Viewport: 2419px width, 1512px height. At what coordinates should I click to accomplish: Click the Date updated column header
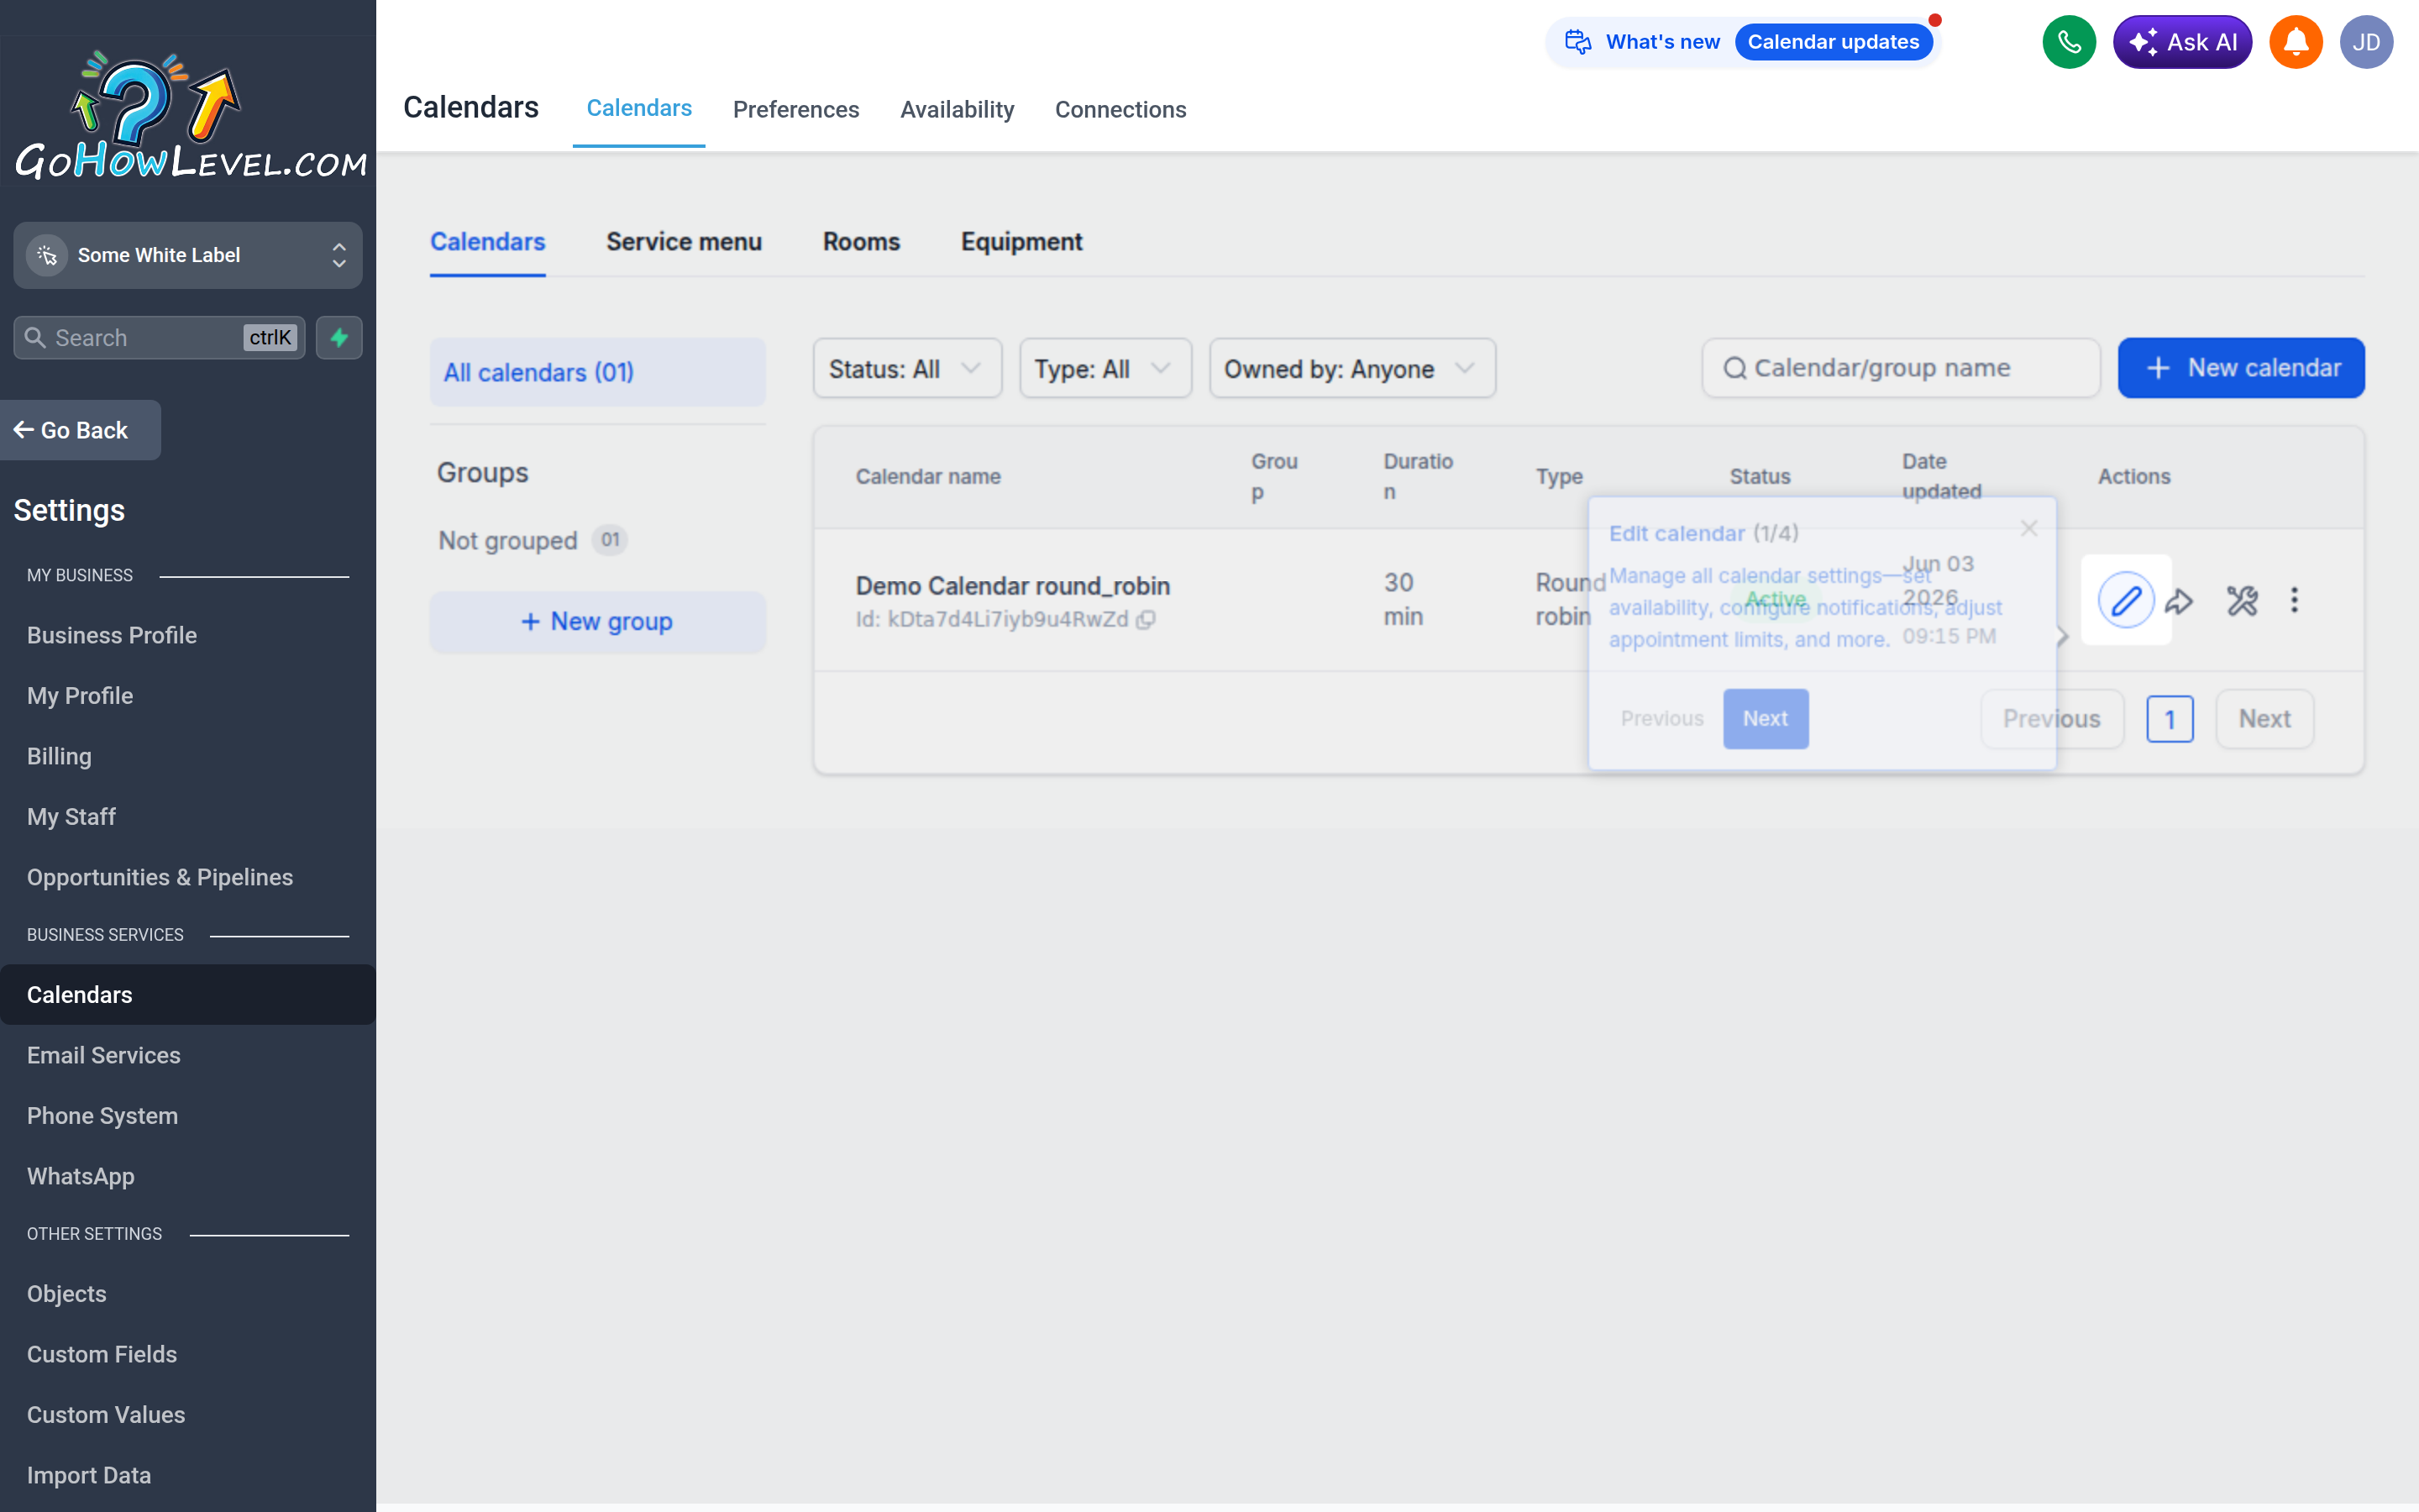(x=1941, y=476)
